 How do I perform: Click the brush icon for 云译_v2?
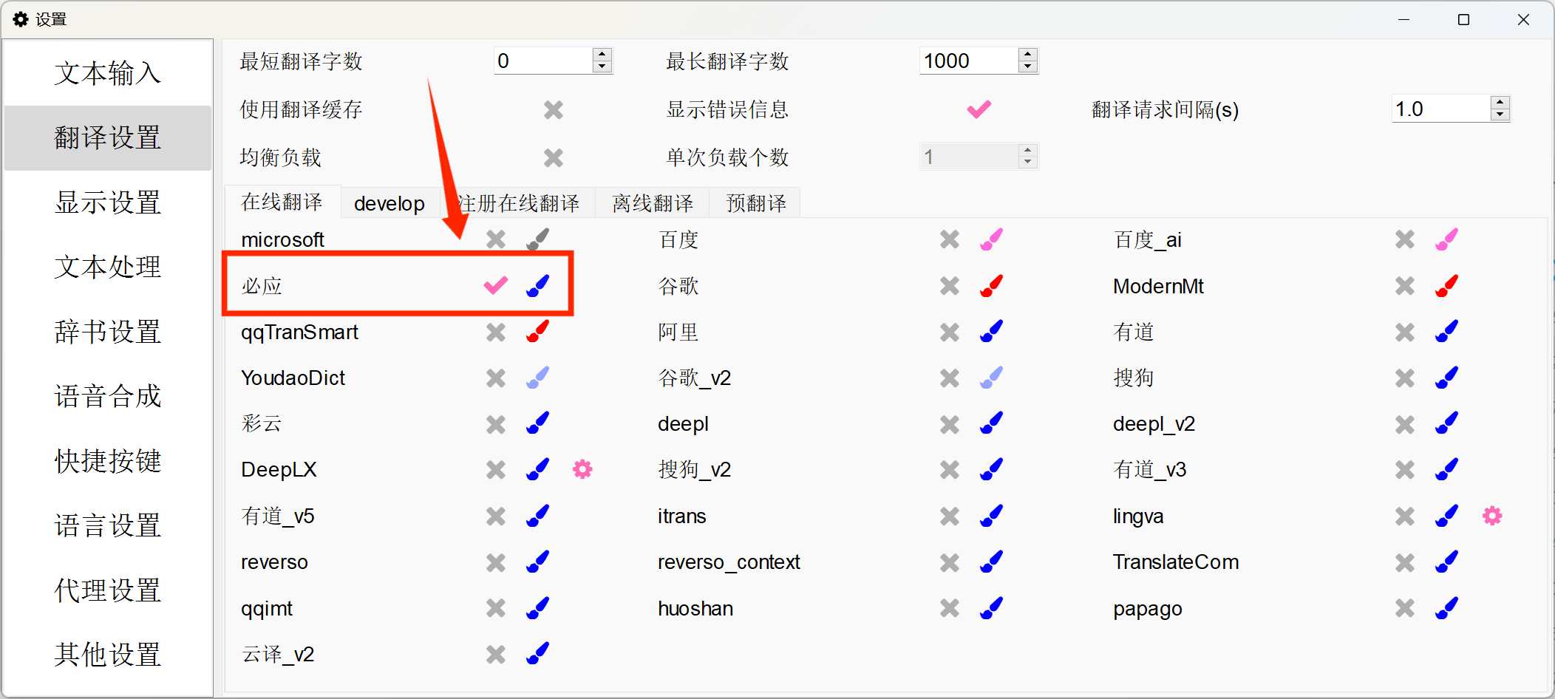point(538,654)
